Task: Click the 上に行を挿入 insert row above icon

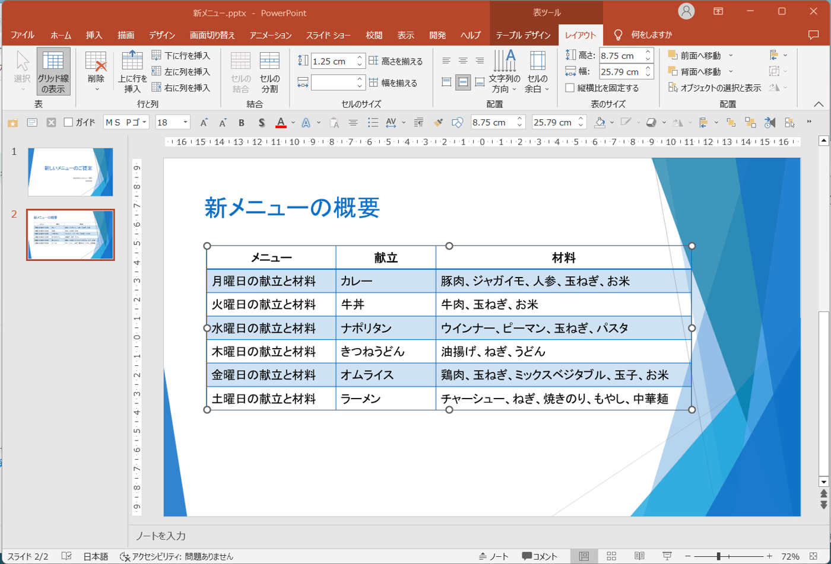Action: point(132,71)
